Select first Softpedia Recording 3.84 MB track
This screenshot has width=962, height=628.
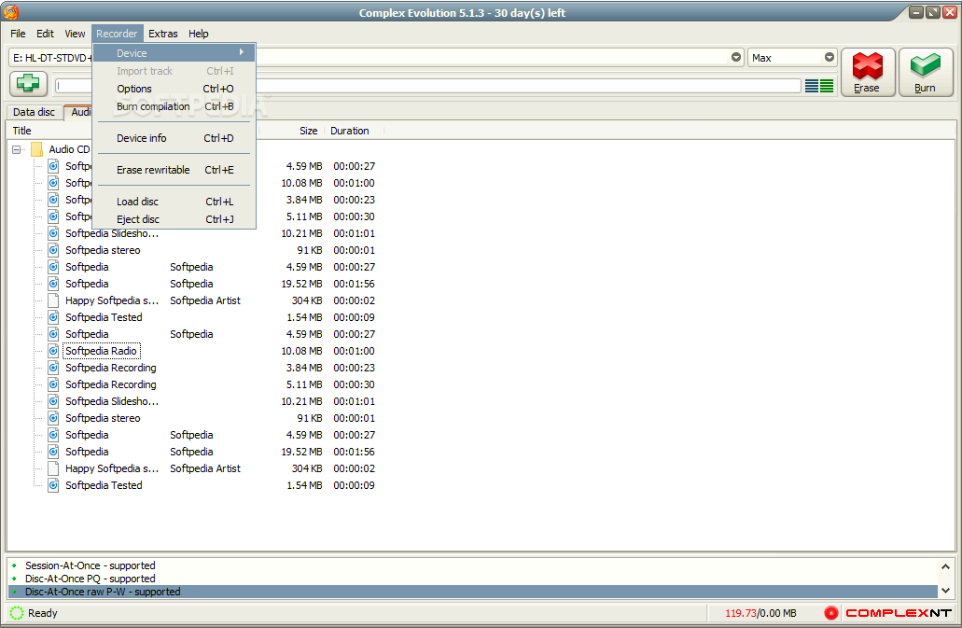pos(111,368)
